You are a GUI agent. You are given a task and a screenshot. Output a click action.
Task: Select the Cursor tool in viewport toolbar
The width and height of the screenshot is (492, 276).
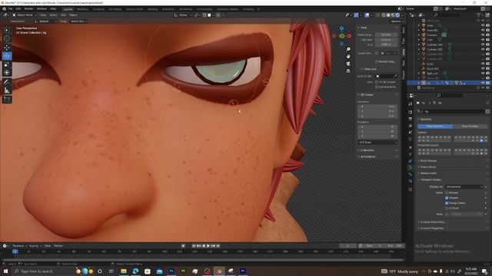(7, 38)
